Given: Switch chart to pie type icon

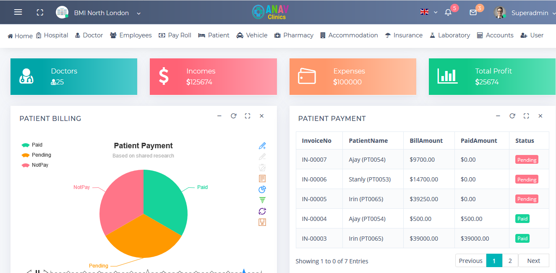Looking at the screenshot, I should point(262,189).
